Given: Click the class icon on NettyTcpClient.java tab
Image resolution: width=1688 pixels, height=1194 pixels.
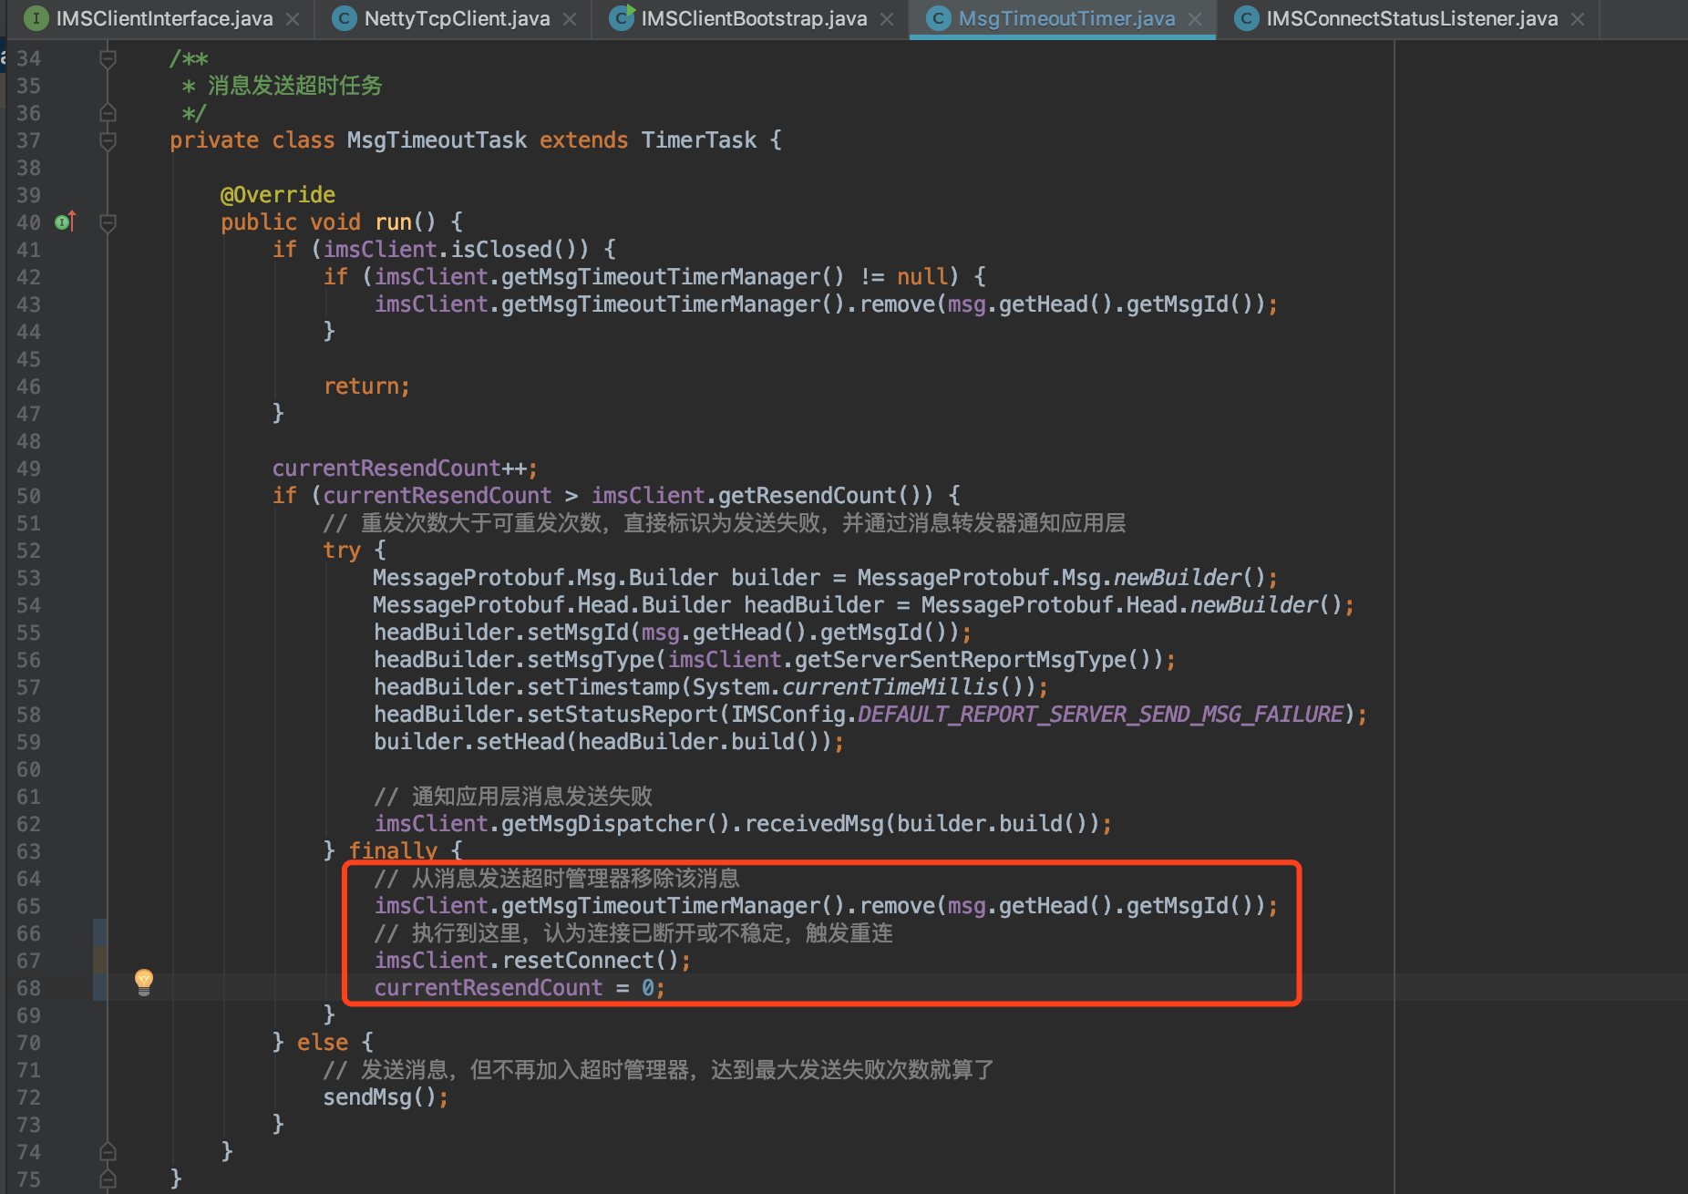Looking at the screenshot, I should pyautogui.click(x=344, y=18).
